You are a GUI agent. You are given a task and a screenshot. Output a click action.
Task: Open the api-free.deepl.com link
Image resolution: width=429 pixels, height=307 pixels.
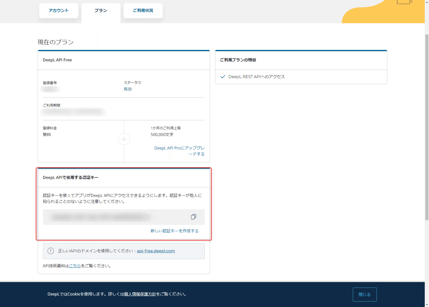coord(156,251)
